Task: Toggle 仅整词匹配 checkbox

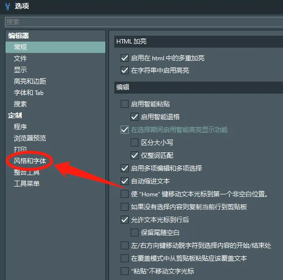Action: pos(135,155)
